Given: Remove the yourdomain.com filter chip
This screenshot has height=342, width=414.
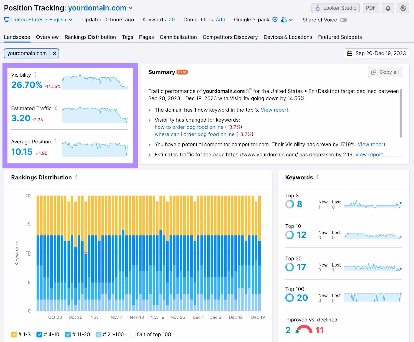Looking at the screenshot, I should 54,53.
